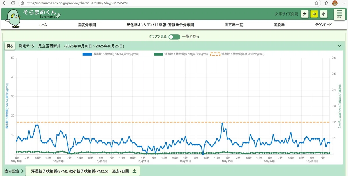Open browser favorites list icon
348x176 pixels.
(x=326, y=3)
